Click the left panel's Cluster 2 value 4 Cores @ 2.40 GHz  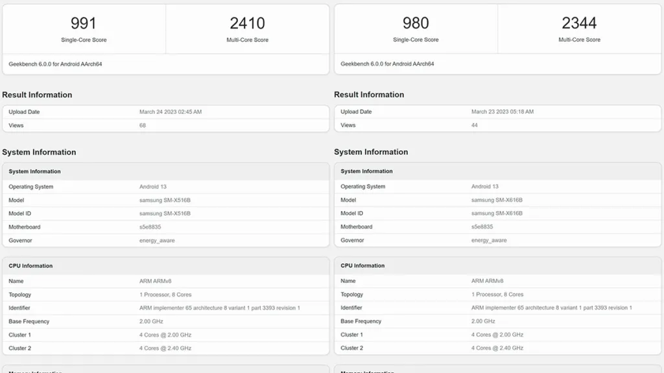coord(165,348)
